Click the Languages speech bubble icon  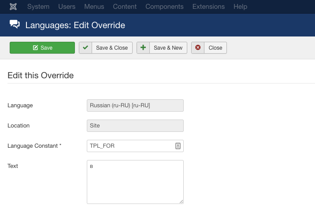click(x=15, y=25)
